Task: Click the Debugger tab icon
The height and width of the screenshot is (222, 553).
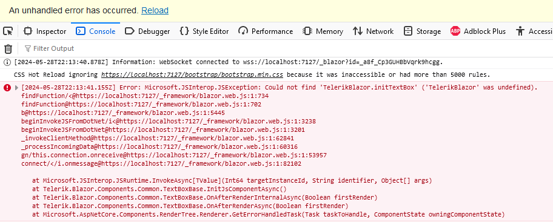Action: coord(130,31)
